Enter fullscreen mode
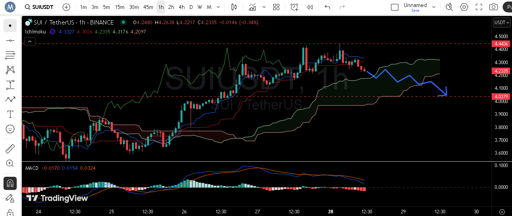Image resolution: width=512 pixels, height=216 pixels. click(x=479, y=7)
